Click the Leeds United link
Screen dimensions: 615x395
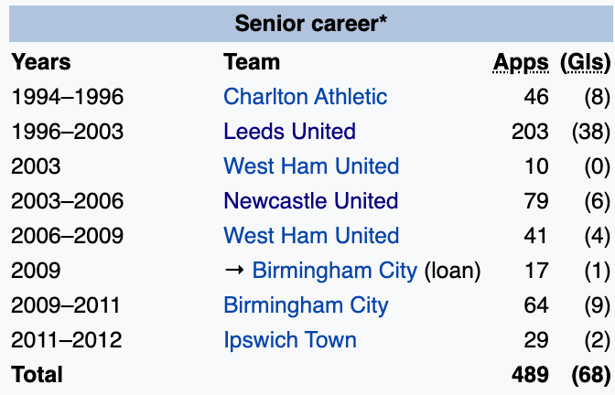289,132
